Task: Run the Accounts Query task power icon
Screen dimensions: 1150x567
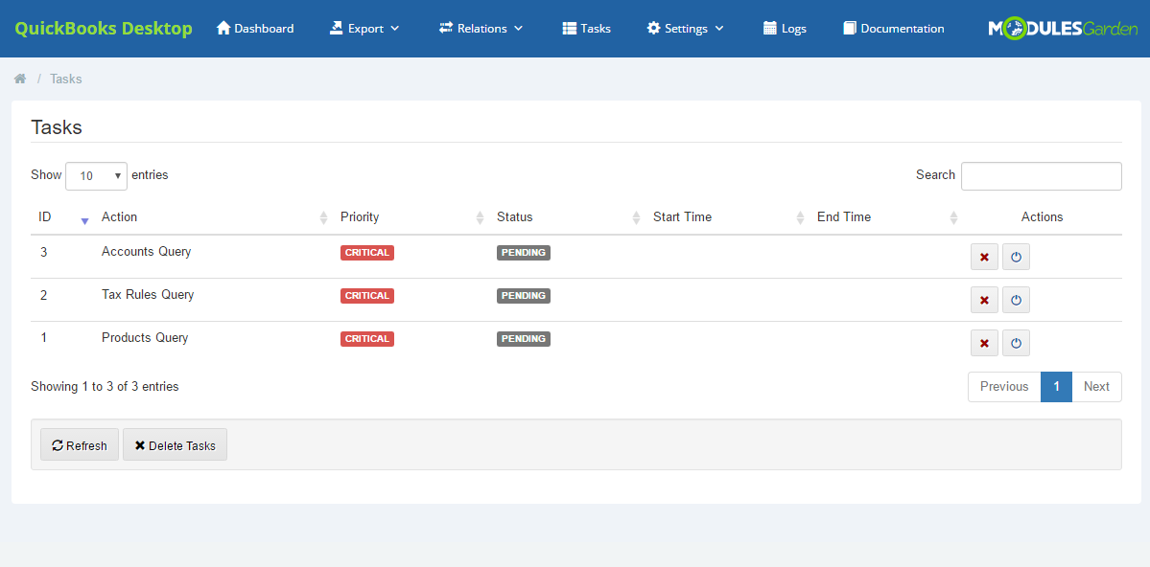Action: coord(1016,257)
